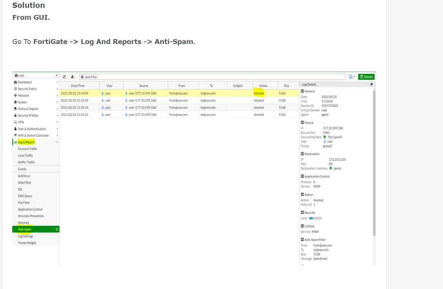Sort by the Action column header

tap(265, 86)
